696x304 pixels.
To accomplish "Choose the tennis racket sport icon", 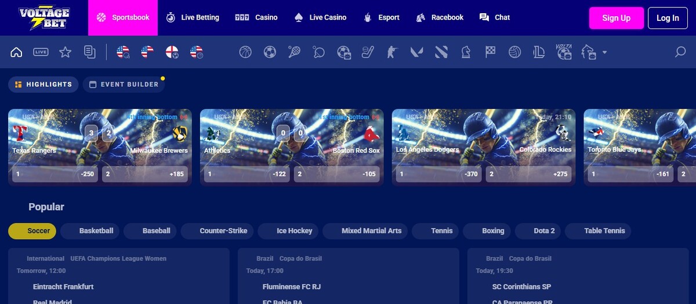I will (x=294, y=52).
